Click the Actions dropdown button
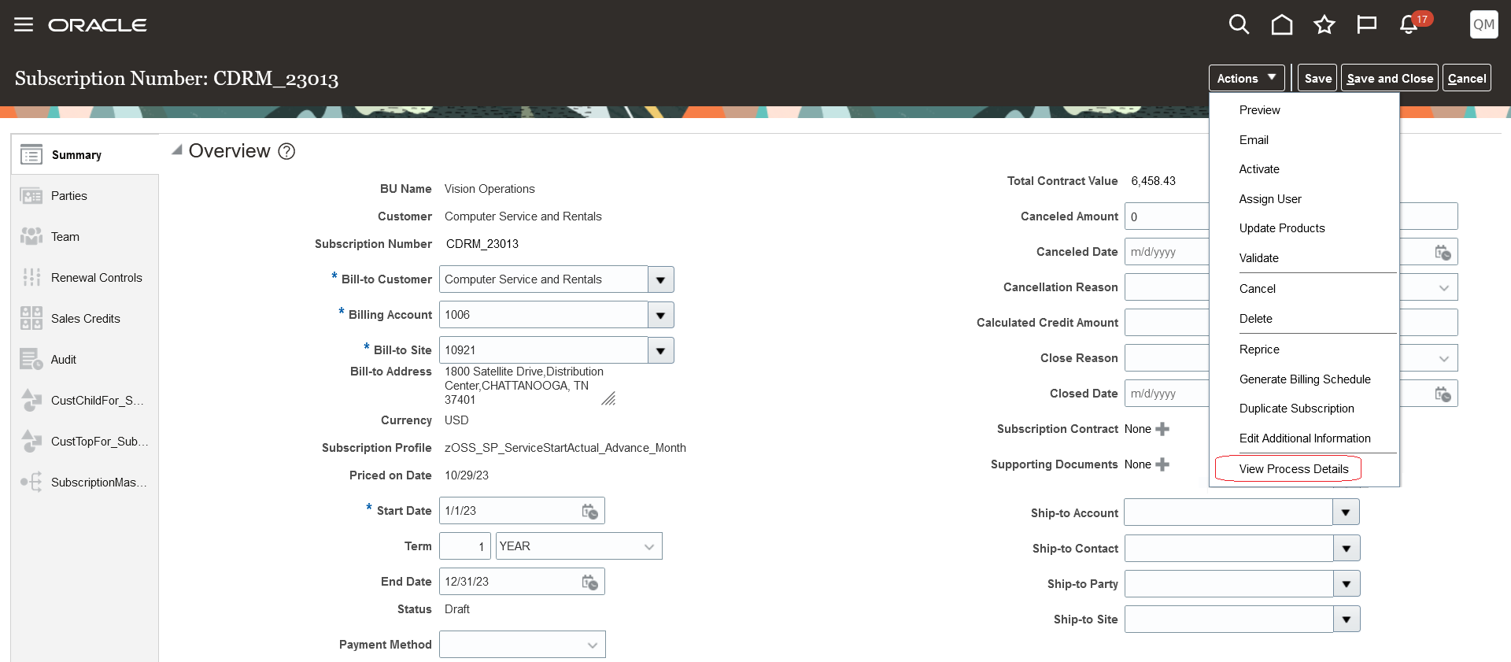 point(1247,78)
